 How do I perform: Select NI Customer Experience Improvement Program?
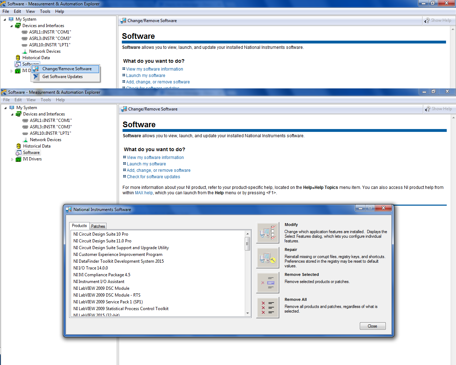tap(118, 255)
